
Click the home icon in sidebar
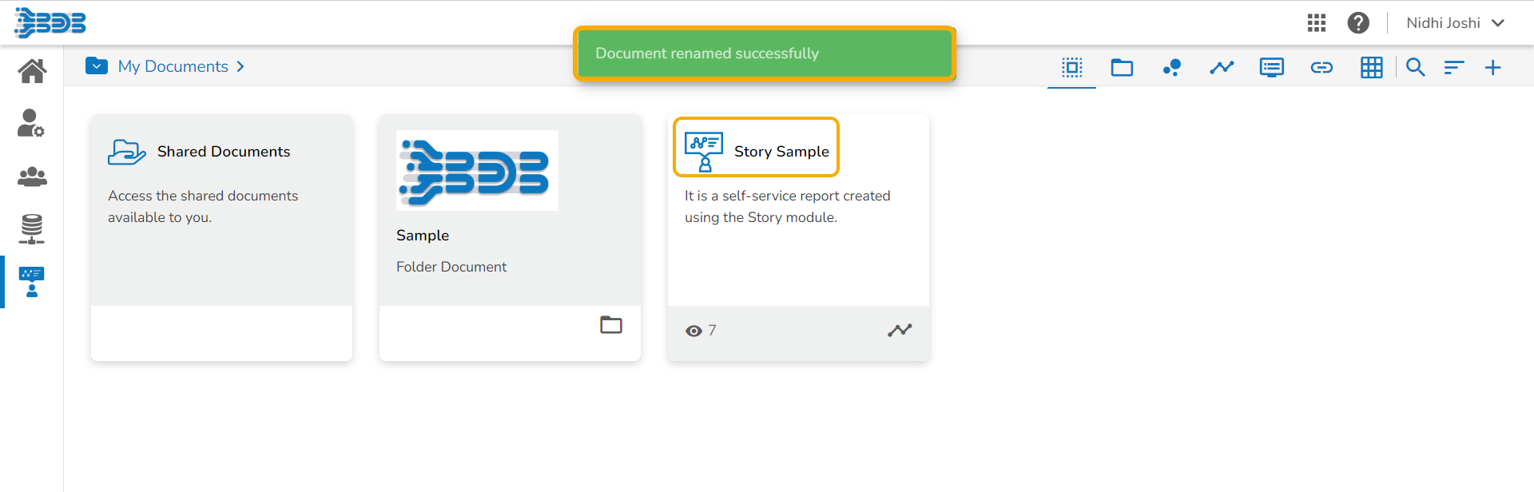pos(32,71)
